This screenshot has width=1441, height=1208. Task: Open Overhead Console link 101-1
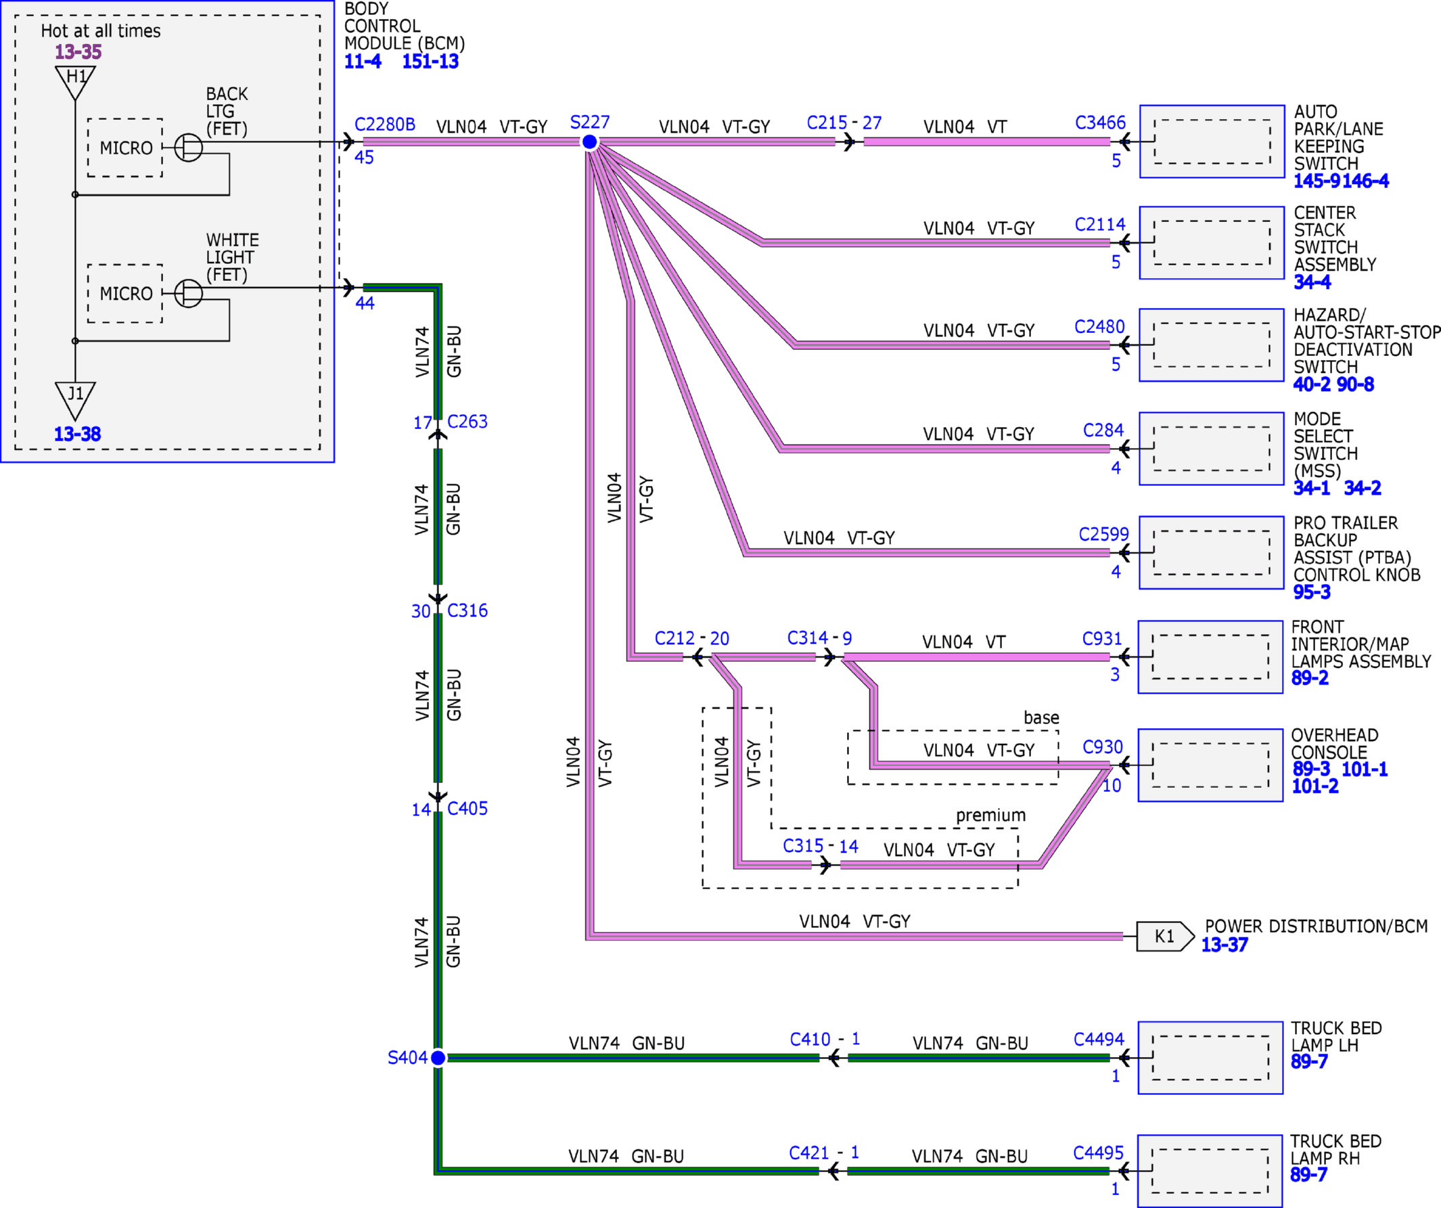pyautogui.click(x=1365, y=769)
